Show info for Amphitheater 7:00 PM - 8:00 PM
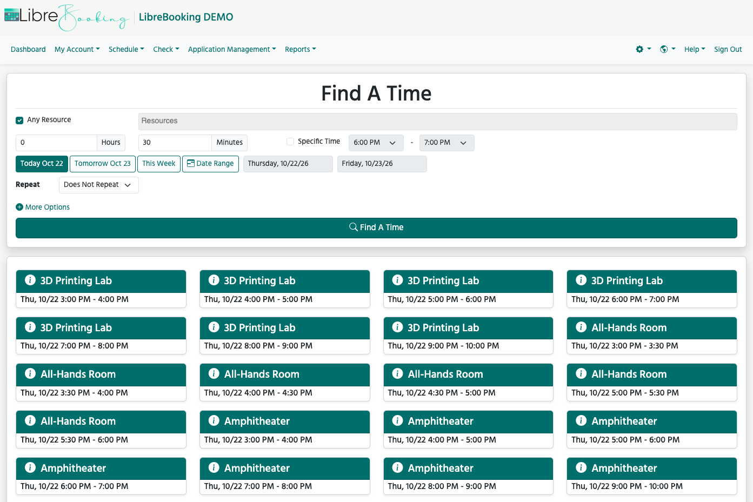The height and width of the screenshot is (502, 753). [x=214, y=467]
